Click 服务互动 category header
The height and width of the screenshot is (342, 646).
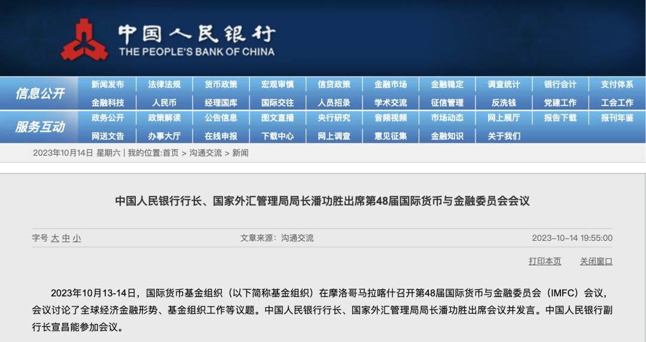click(x=40, y=126)
